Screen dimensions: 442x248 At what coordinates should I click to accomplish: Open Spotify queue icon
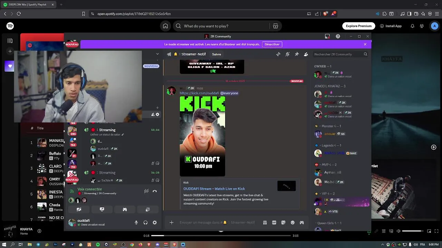coord(384,231)
